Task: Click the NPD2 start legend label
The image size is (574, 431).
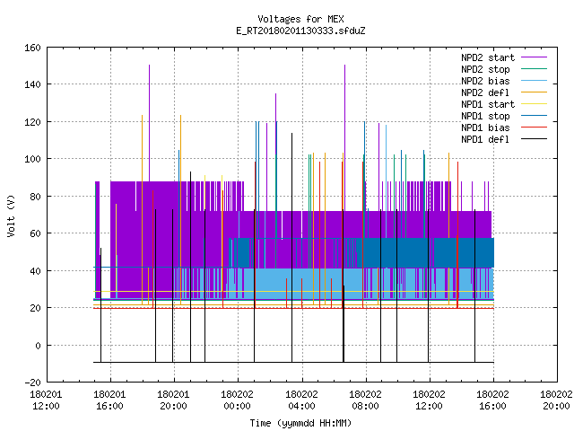Action: tap(488, 57)
